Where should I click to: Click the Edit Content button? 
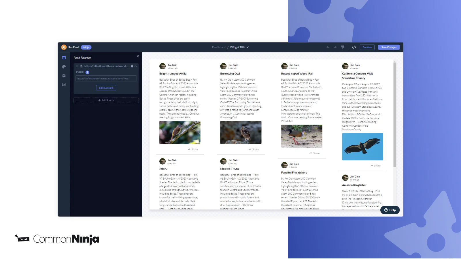click(106, 88)
